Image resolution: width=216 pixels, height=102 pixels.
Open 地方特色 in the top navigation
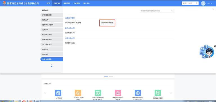click(x=87, y=3)
